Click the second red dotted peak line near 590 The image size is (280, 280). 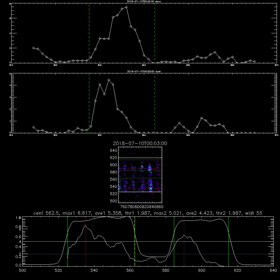coord(184,241)
